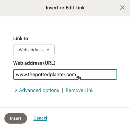Screen dimensions: 130x128
Task: Click Remove Link
Action: (x=80, y=90)
